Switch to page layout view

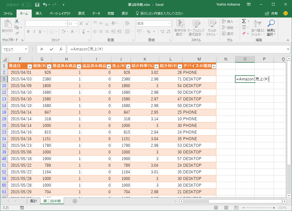(226, 208)
